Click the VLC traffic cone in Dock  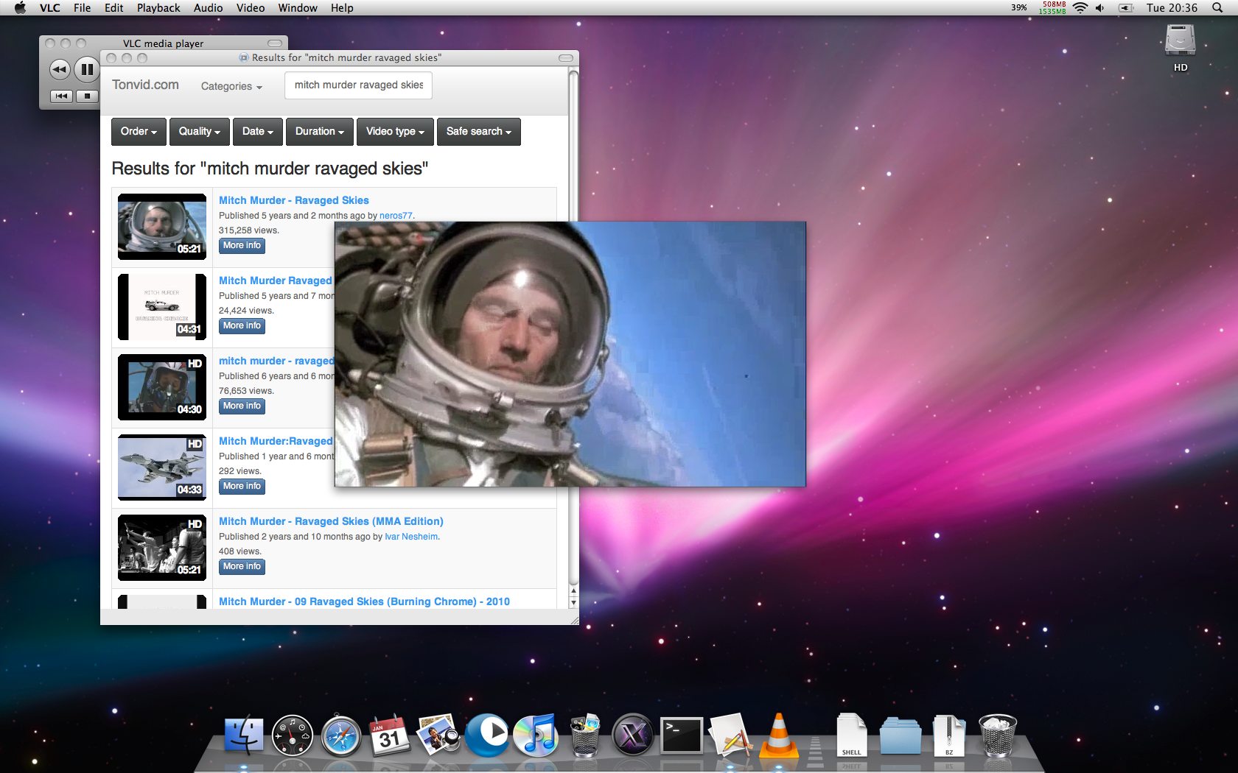[x=779, y=735]
